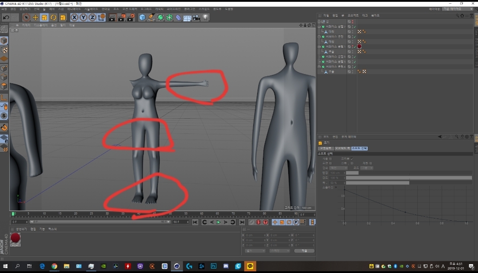Click the 반경 radius slider bar
The width and height of the screenshot is (478, 273).
coord(409,173)
